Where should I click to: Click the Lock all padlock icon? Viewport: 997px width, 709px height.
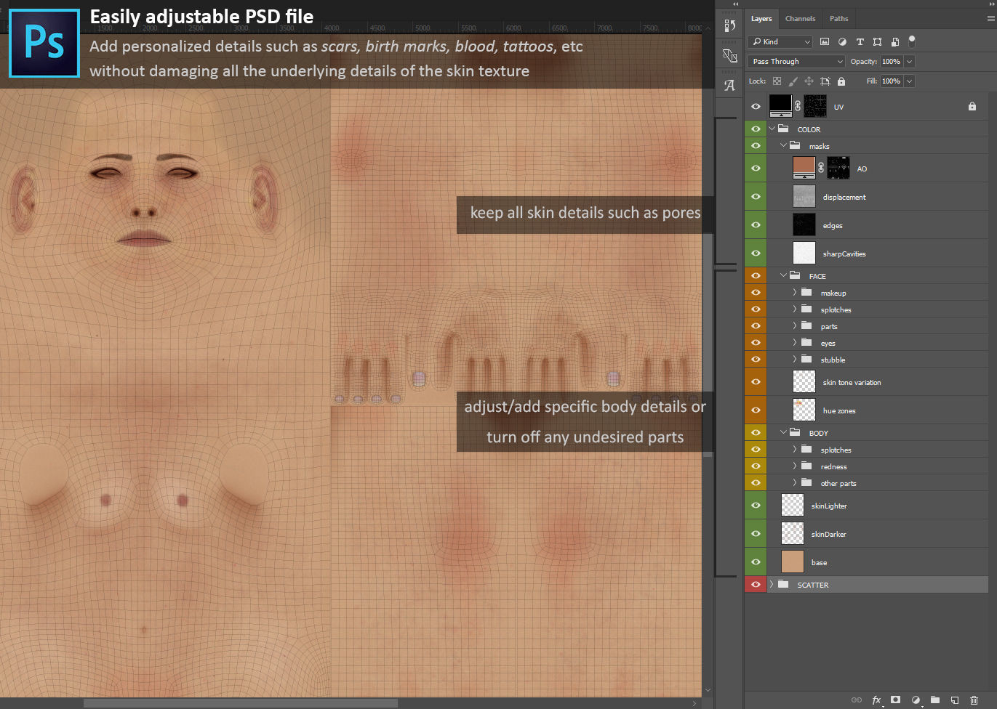tap(841, 81)
